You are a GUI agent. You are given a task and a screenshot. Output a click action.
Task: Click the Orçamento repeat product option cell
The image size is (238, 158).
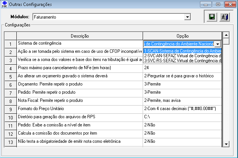pos(182,84)
